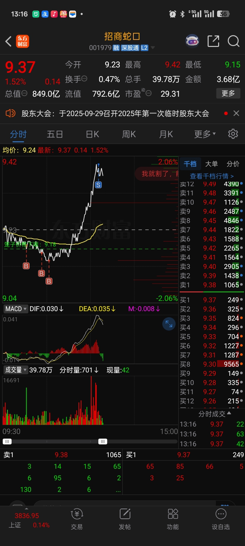Viewport: 245px width, 546px height.
Task: Tap the info icon next to 总值
Action: [x=24, y=93]
